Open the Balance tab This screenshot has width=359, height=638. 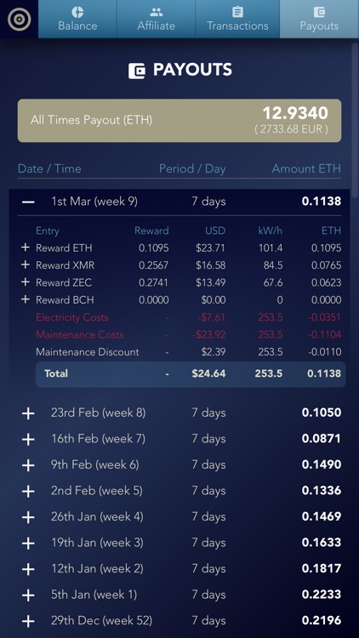point(77,19)
